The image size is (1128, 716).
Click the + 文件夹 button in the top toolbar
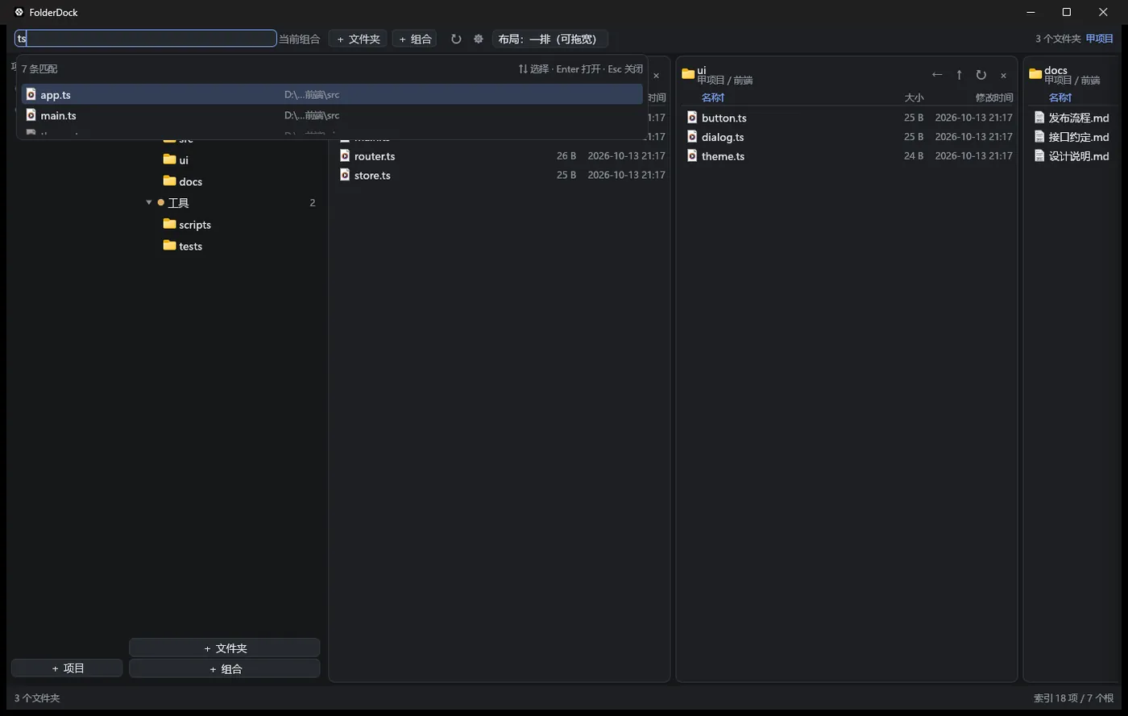tap(358, 39)
